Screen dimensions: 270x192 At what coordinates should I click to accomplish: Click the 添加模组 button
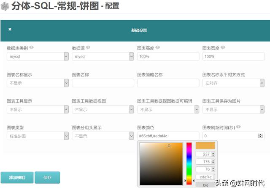(17, 178)
